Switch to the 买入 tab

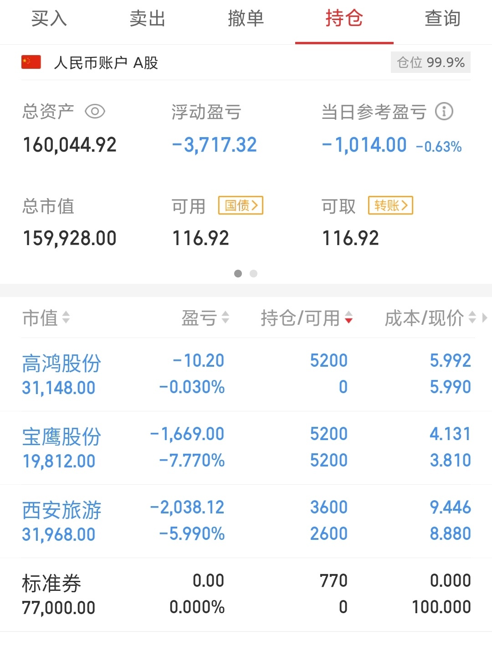[49, 19]
